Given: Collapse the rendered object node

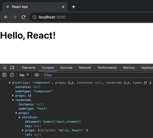Looking at the screenshot, I should tap(13, 100).
